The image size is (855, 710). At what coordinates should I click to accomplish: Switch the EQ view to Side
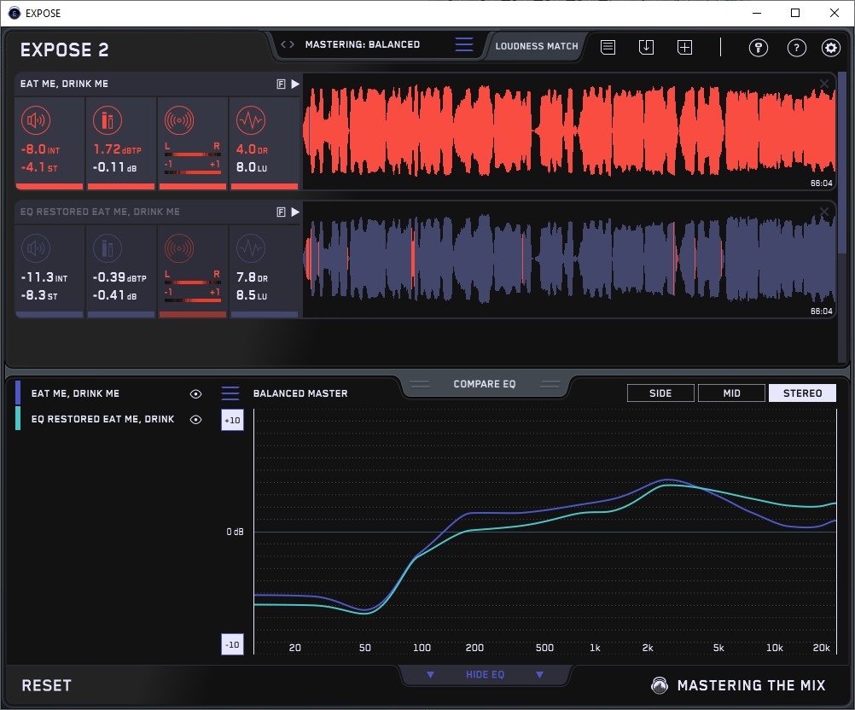pos(660,393)
